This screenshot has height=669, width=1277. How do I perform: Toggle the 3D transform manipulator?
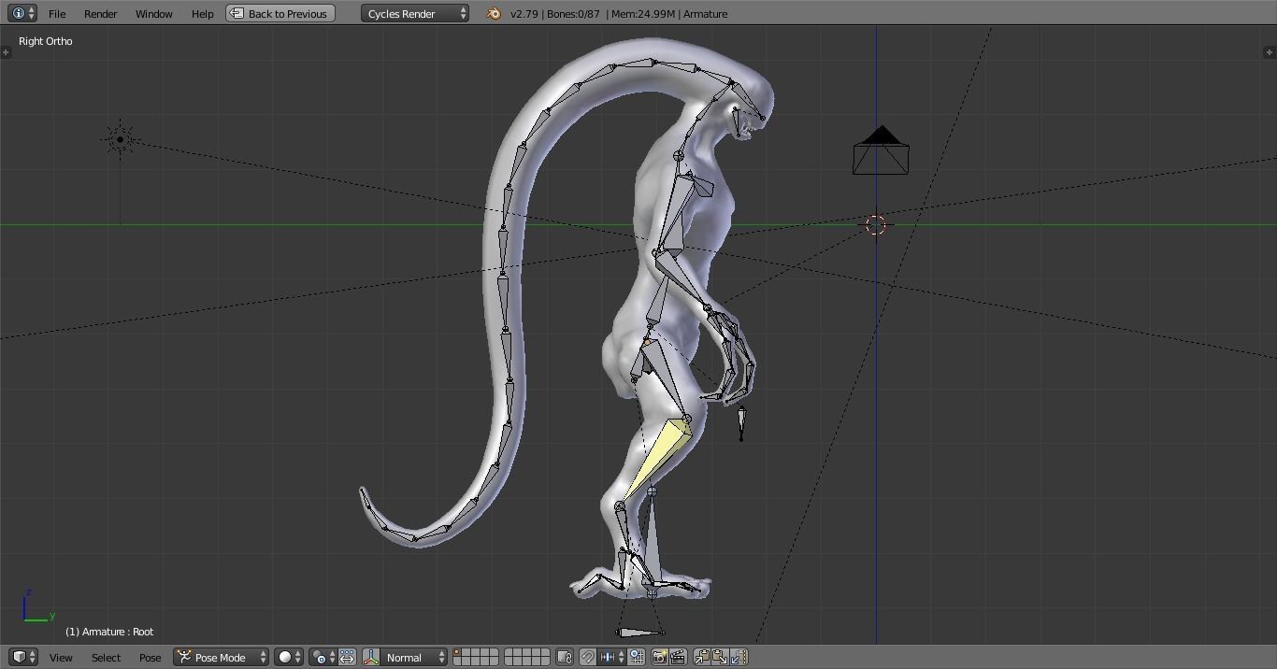(371, 657)
